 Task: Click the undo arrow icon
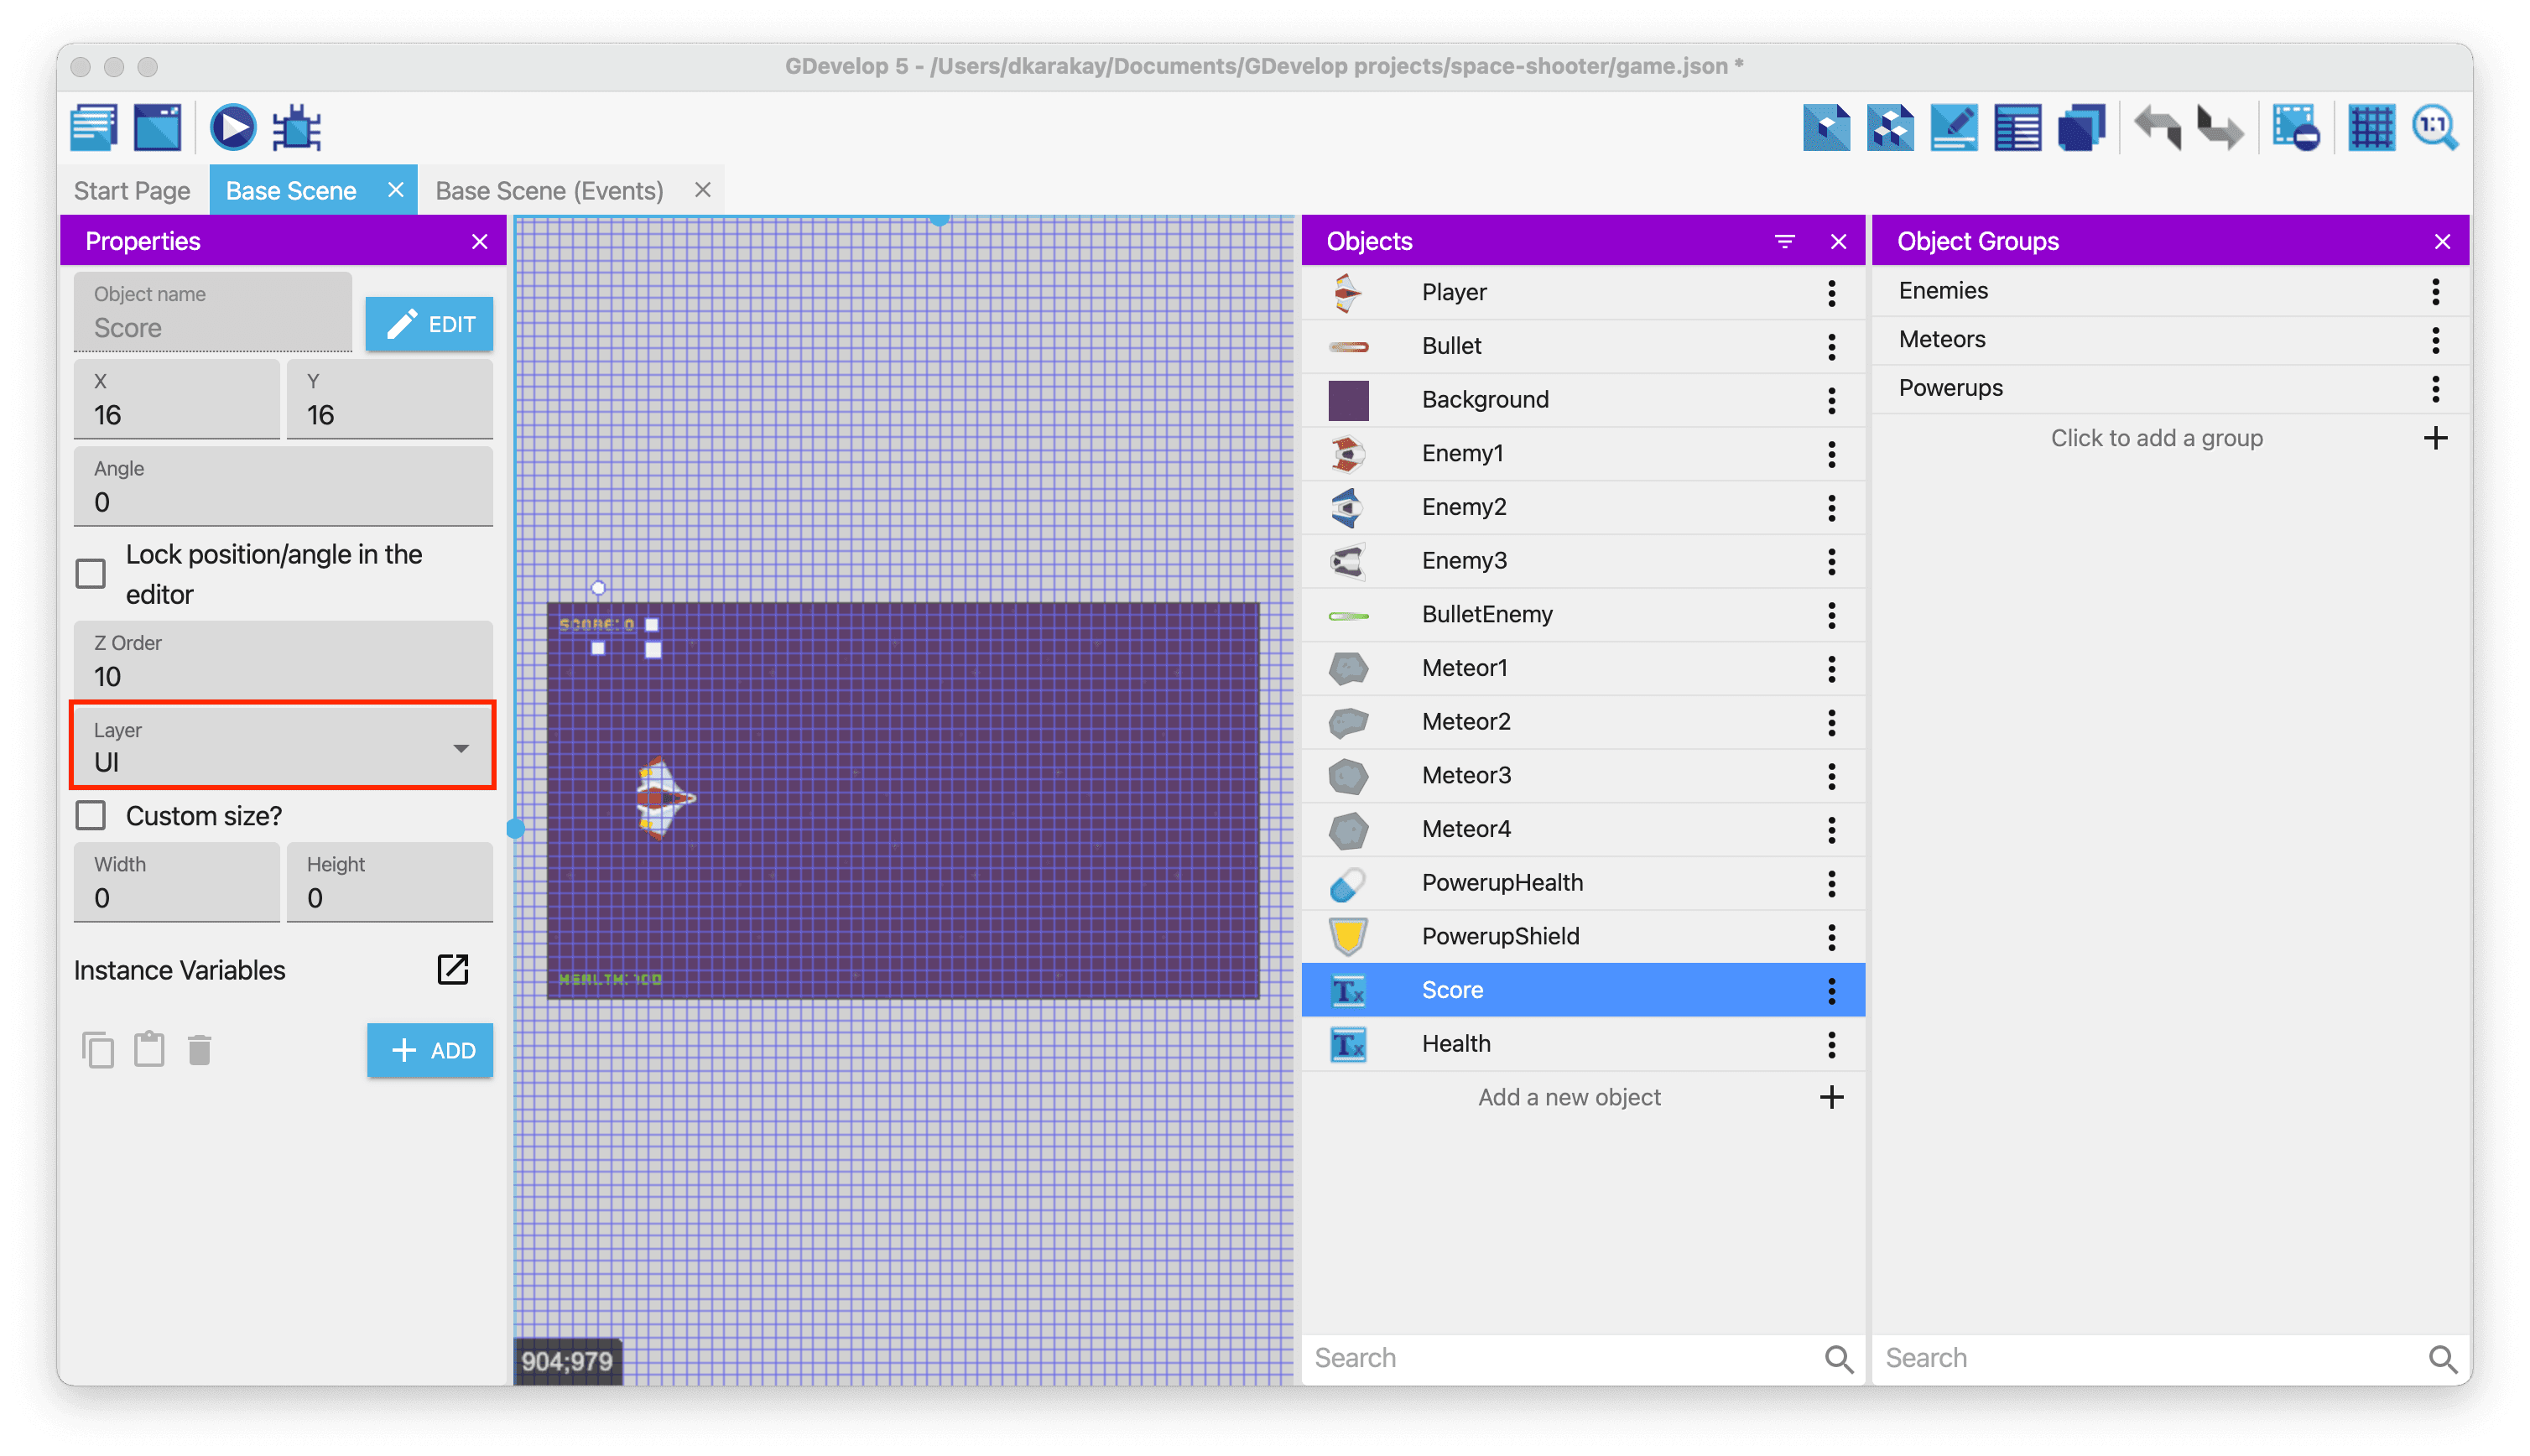click(2157, 128)
